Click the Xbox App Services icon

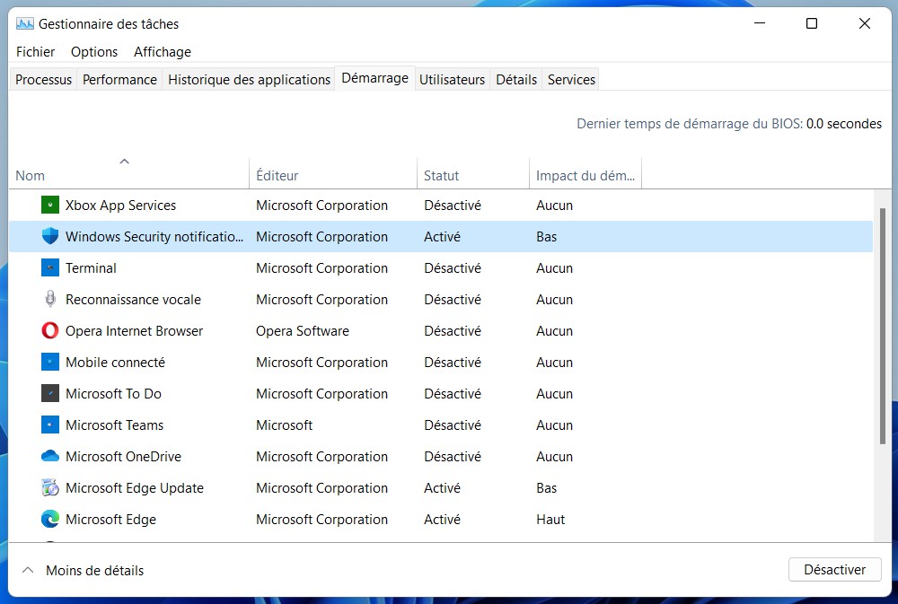coord(49,205)
